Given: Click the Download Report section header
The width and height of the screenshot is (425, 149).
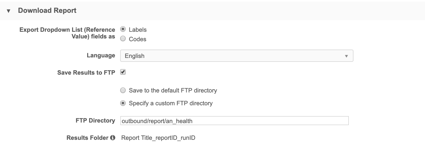Looking at the screenshot, I should pos(47,11).
